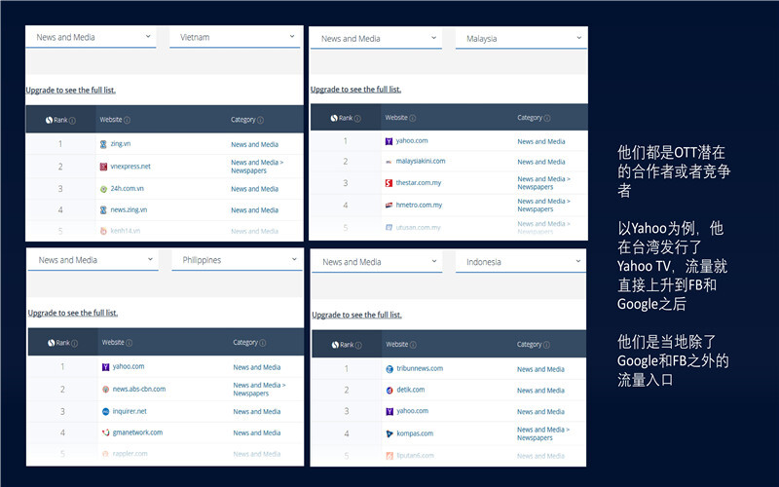Click info icon beside Category in Indonesia table

(549, 345)
